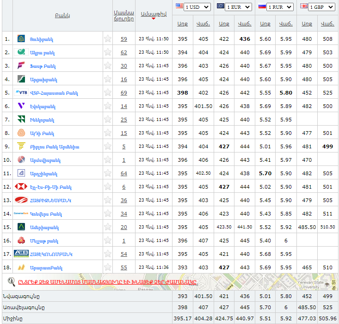This screenshot has height=324, width=339.
Task: Click the magnifying glass icon below the table
Action: click(11, 282)
